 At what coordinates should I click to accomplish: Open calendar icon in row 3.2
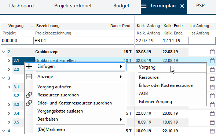tap(212, 96)
